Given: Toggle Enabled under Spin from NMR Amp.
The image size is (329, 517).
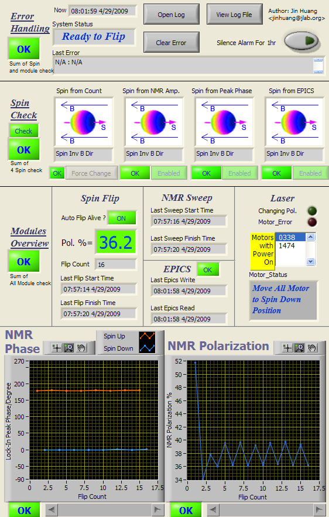Looking at the screenshot, I should coord(169,173).
